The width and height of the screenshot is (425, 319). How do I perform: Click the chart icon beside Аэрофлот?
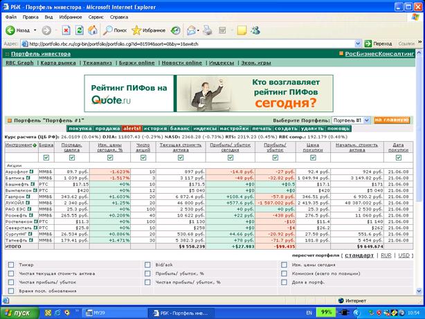tap(31, 172)
